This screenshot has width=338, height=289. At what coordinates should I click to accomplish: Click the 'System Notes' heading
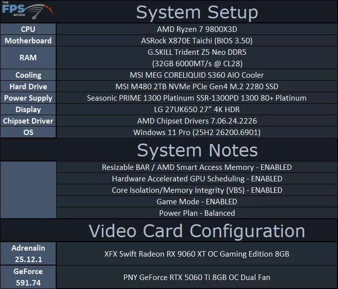click(197, 150)
